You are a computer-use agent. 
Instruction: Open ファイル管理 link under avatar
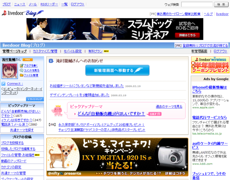point(31,75)
